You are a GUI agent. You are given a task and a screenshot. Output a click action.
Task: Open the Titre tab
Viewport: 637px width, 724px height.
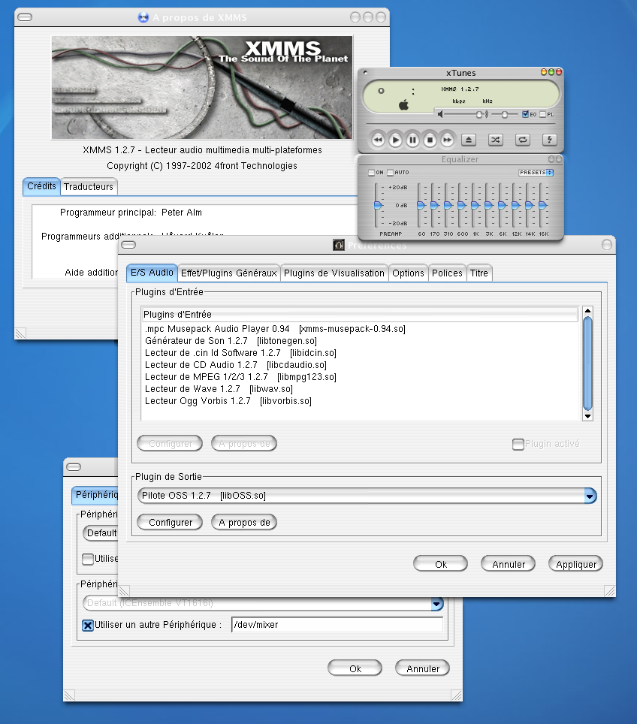tap(479, 273)
